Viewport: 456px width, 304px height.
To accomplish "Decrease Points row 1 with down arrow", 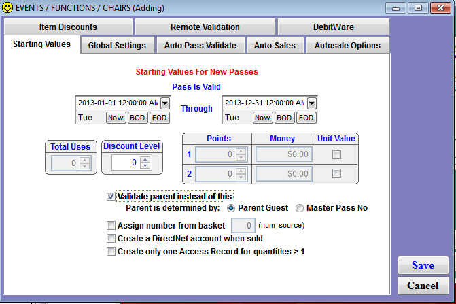I will (x=241, y=158).
